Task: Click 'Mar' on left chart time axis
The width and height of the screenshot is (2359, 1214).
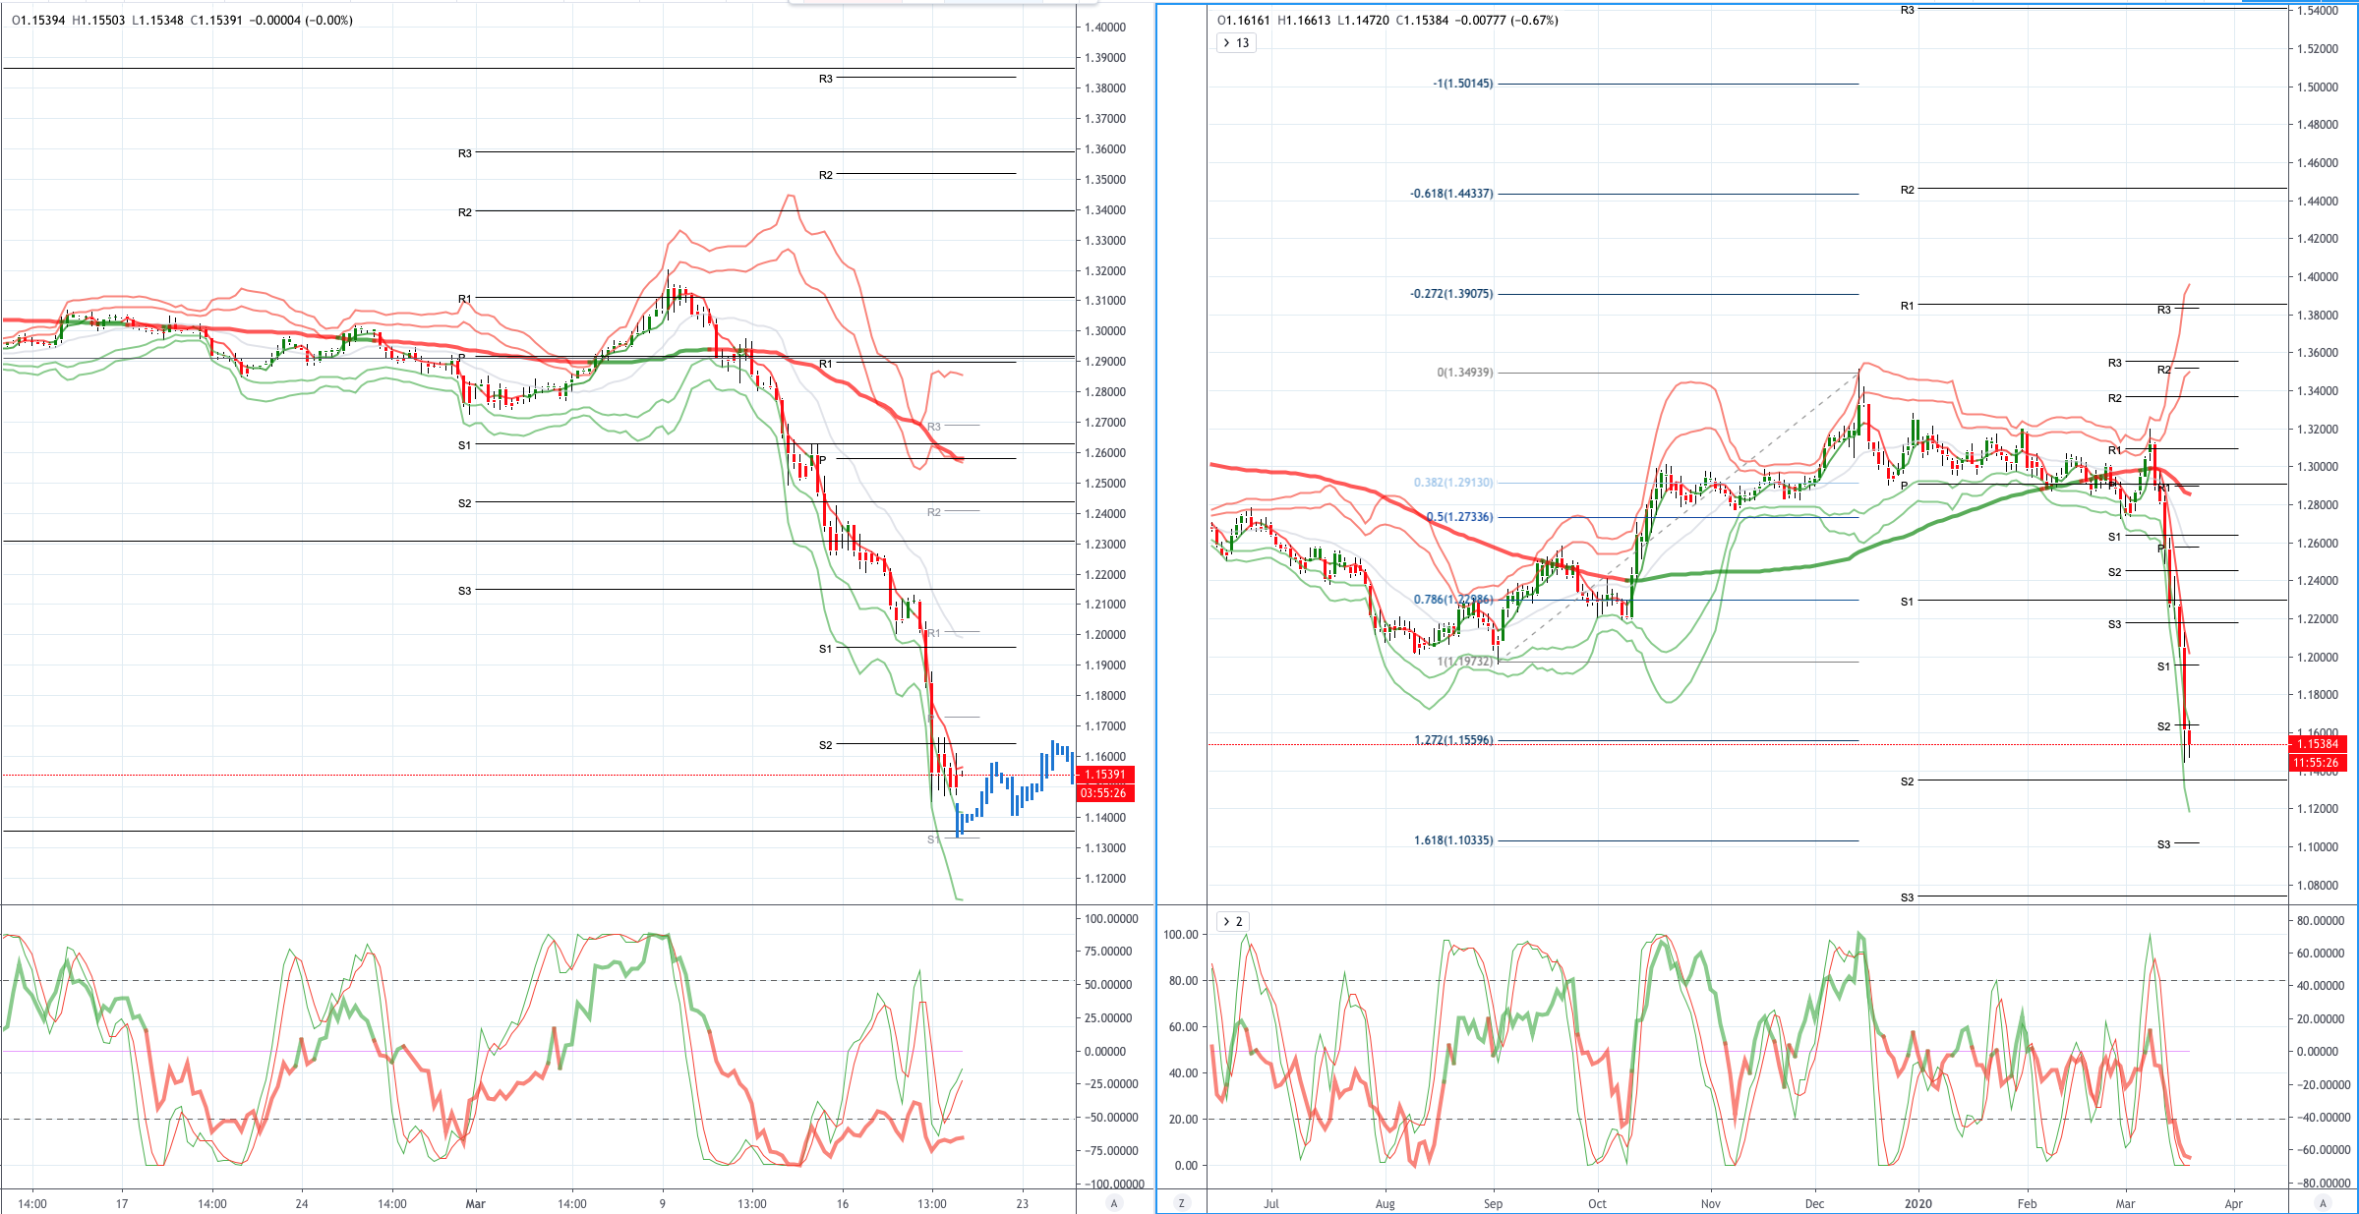Action: click(x=475, y=1204)
